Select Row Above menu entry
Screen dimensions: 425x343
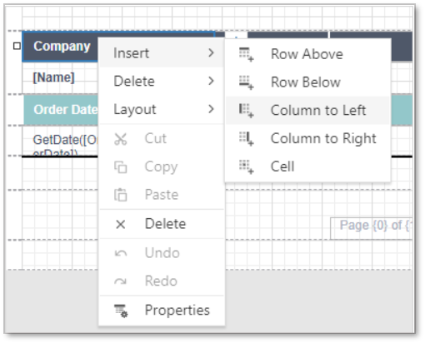307,54
